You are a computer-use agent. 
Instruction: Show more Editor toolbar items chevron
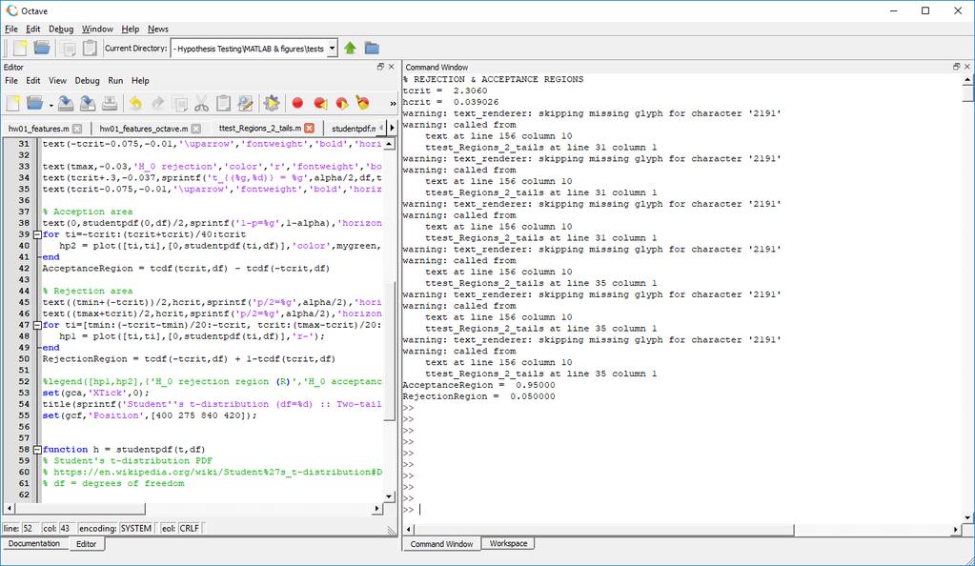click(393, 104)
